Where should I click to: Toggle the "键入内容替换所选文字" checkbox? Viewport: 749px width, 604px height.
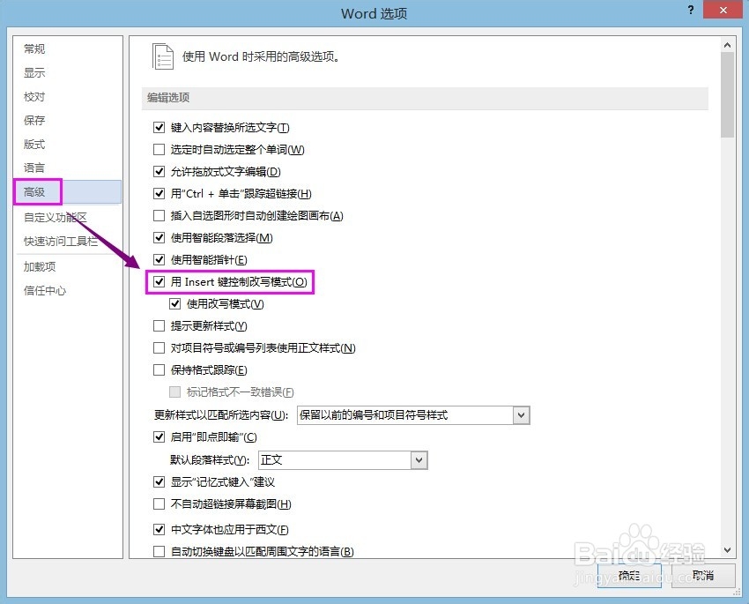click(159, 127)
